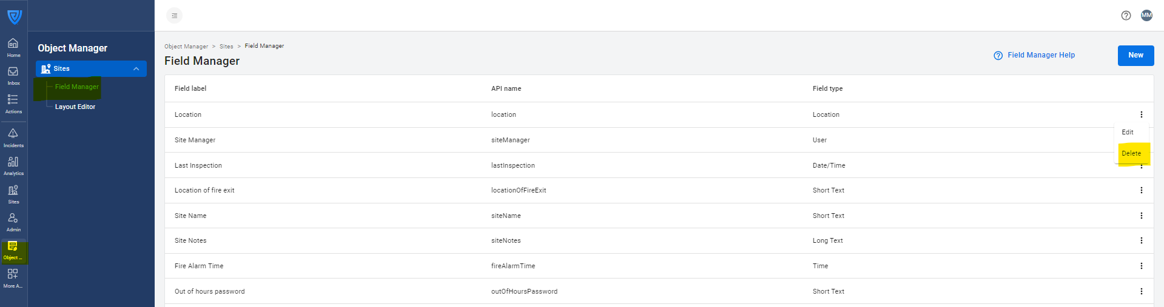
Task: Click the New button
Action: [x=1135, y=55]
